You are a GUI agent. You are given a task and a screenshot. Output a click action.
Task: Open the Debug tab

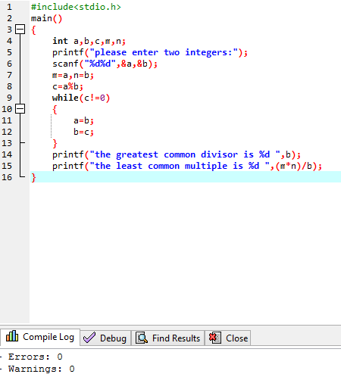(x=105, y=338)
